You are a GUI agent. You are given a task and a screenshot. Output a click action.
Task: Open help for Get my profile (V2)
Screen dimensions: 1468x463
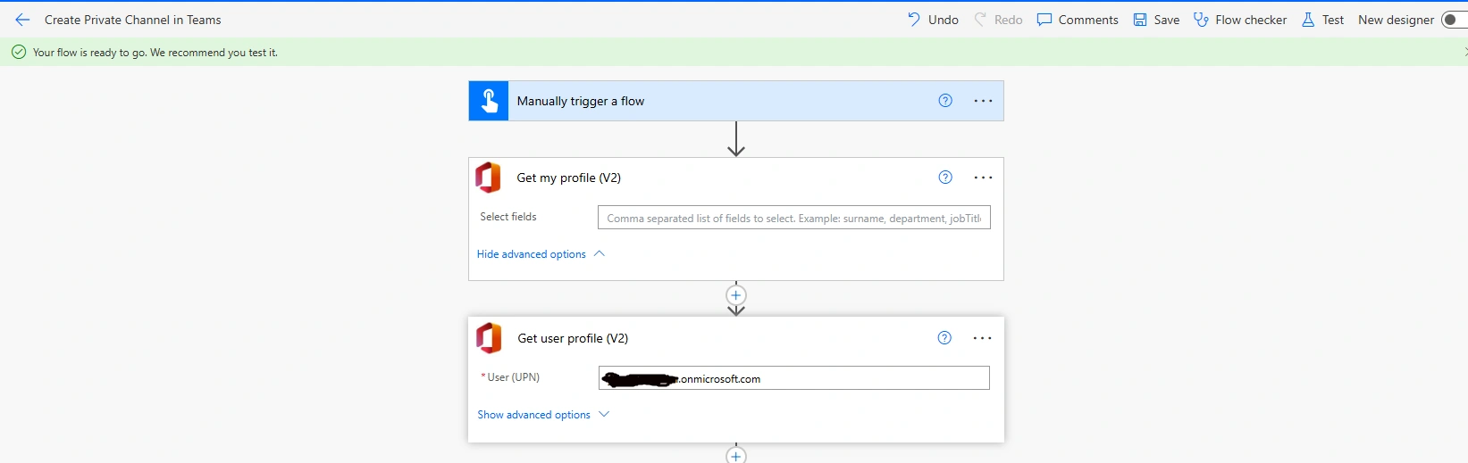pos(945,178)
